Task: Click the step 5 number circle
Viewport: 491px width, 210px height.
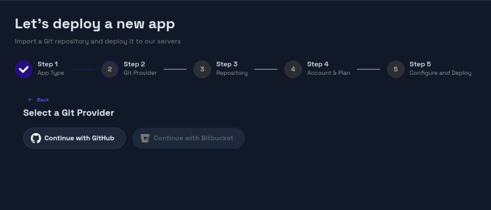Action: tap(396, 69)
